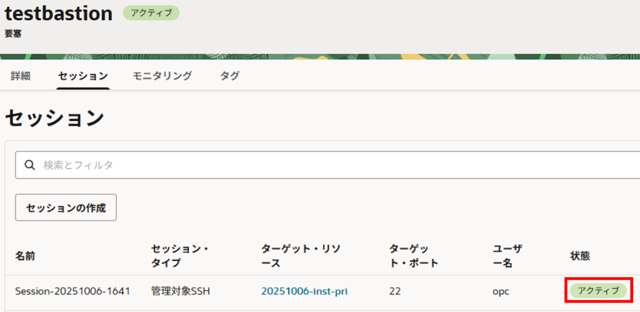Screen dimensions: 640x312
Task: Select the セッション tab
Action: 83,76
